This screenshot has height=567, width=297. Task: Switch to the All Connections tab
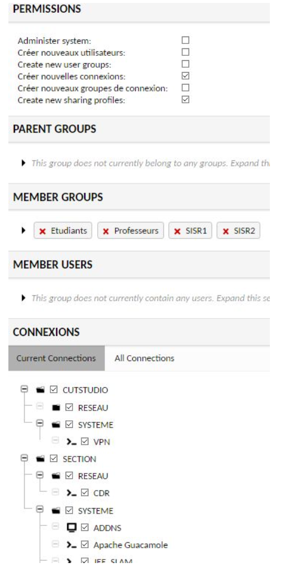tap(144, 358)
